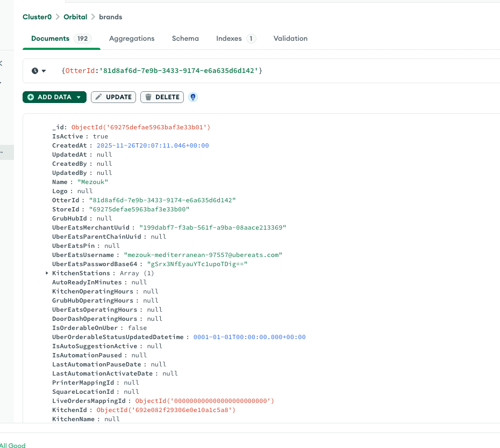Screen dimensions: 500x448
Task: Select the Validation tab
Action: (290, 38)
